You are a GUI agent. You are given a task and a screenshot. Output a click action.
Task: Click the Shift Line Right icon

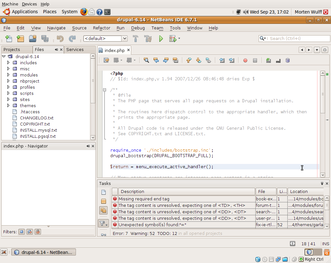231,60
